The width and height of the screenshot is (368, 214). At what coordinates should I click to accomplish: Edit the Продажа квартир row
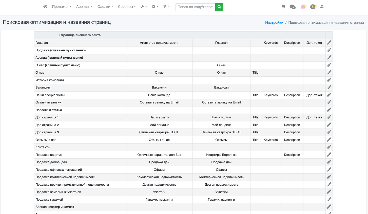329,155
